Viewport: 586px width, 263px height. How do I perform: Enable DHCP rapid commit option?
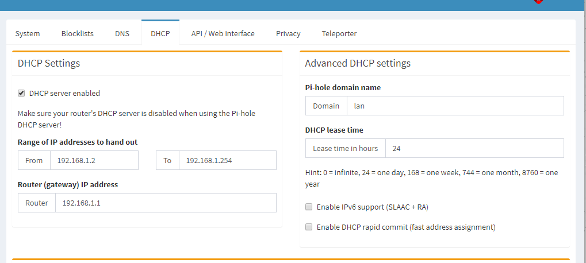[309, 227]
